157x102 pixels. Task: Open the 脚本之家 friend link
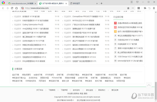click(x=65, y=81)
